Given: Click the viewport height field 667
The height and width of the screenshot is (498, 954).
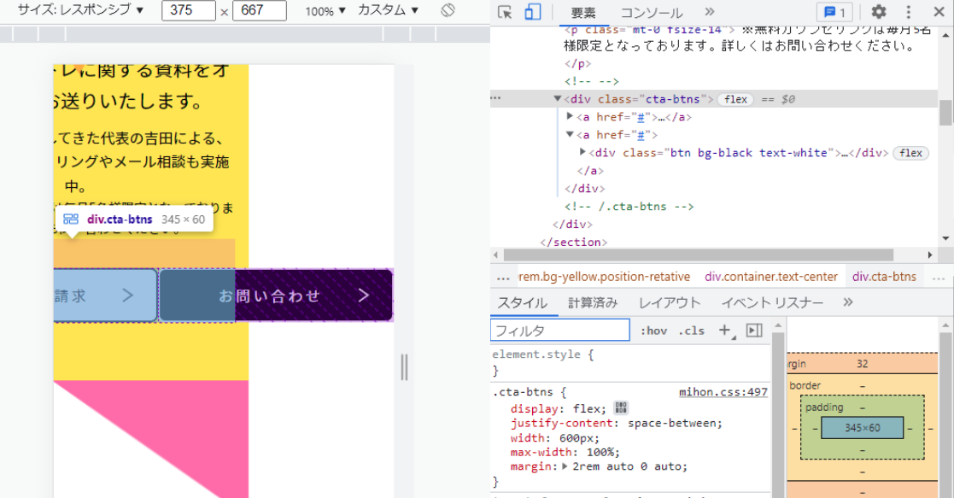Looking at the screenshot, I should (260, 10).
